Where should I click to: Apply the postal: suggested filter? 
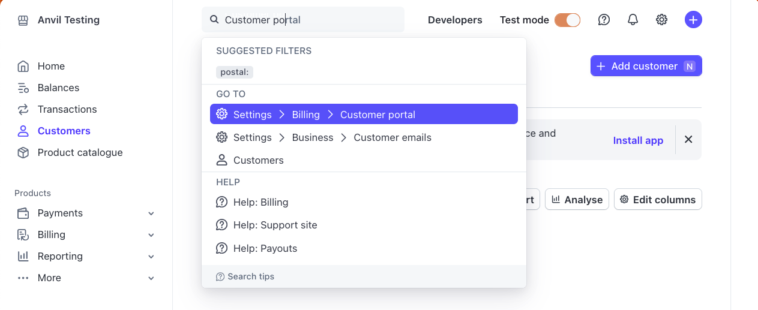pos(235,72)
